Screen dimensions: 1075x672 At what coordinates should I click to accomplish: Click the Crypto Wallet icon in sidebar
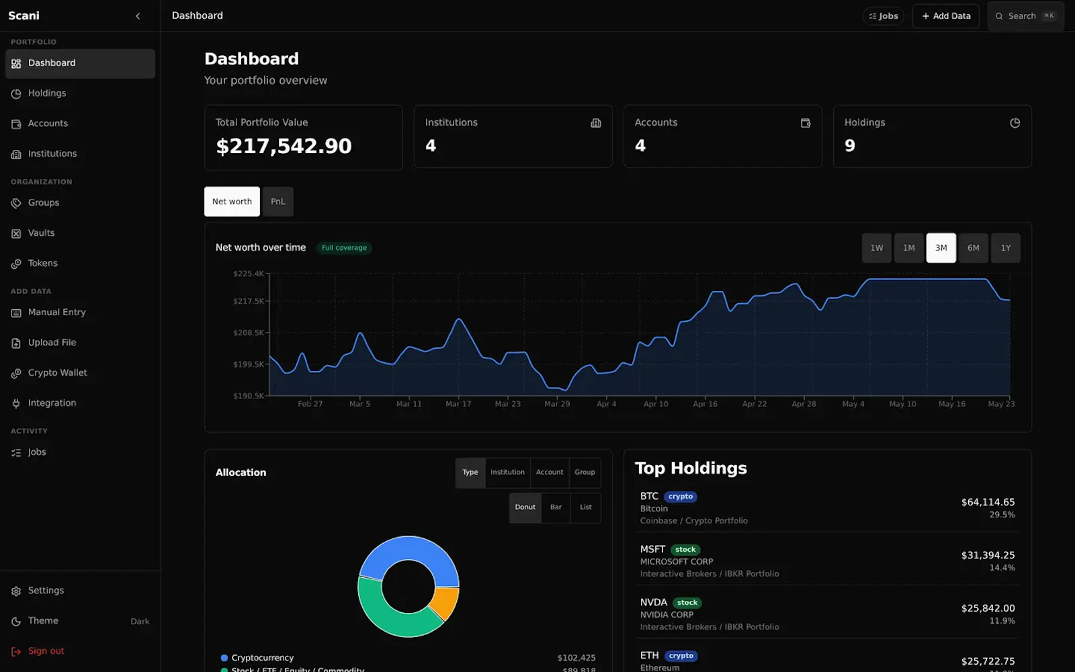tap(16, 373)
